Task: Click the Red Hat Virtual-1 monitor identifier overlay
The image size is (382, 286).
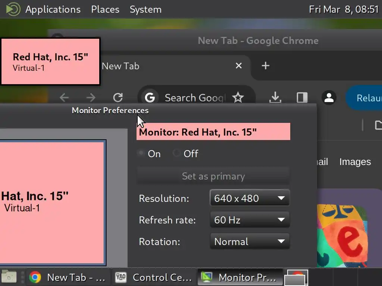Action: 50,61
